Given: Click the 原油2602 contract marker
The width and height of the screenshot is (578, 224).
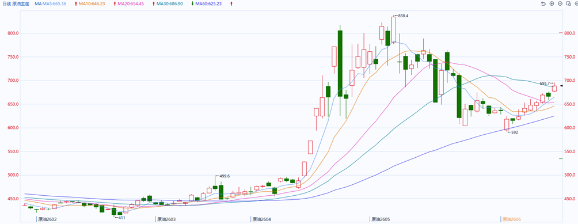Looking at the screenshot, I should pyautogui.click(x=48, y=219).
